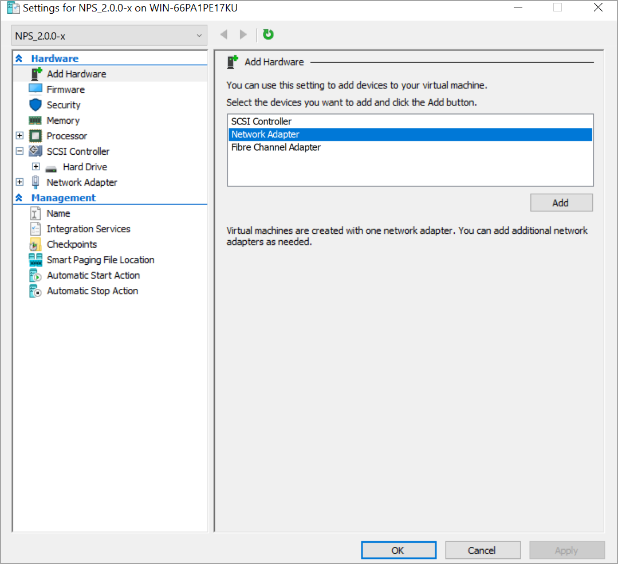Image resolution: width=618 pixels, height=564 pixels.
Task: Click the OK button
Action: pos(397,550)
